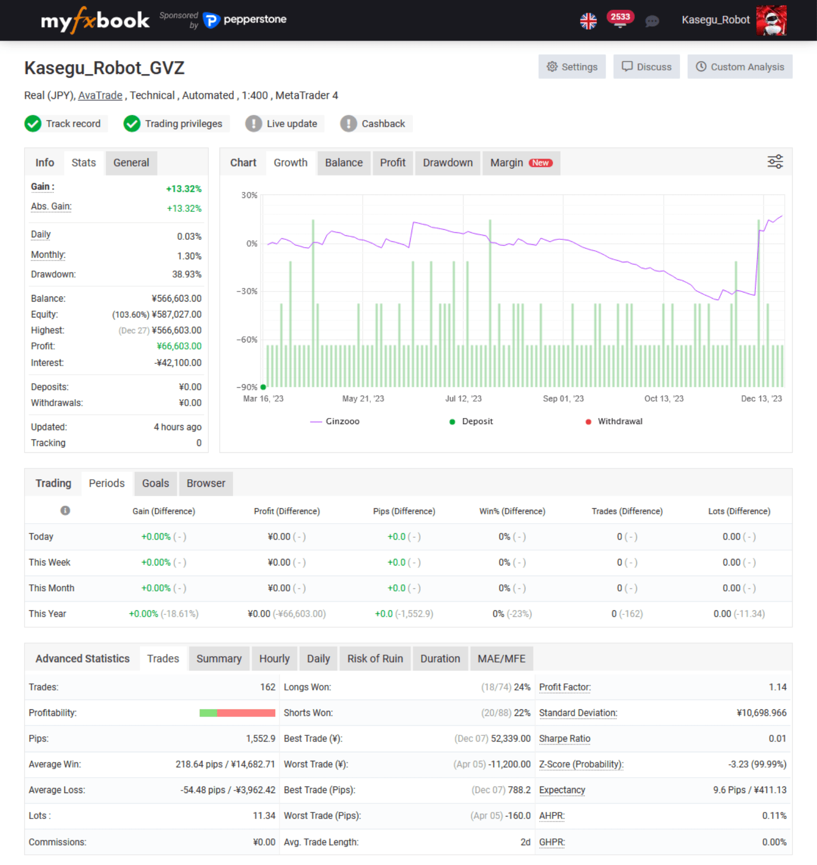Click the AHPR label
Screen dimensions: 817x865
point(552,816)
